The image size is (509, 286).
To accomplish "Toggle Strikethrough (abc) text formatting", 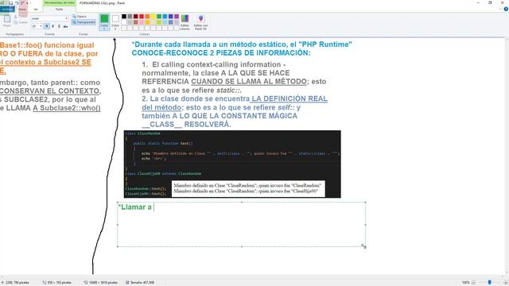I will [x=65, y=26].
